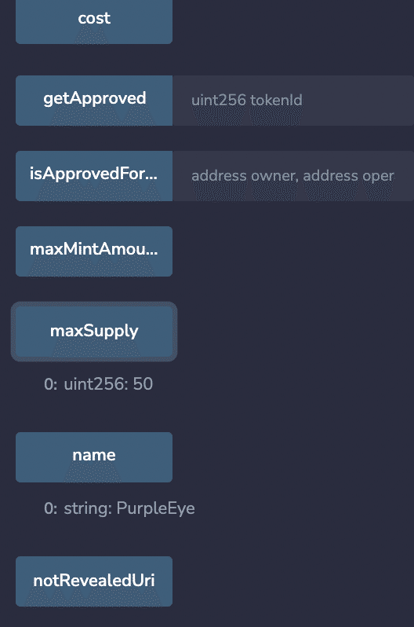Click the string type label under name
The width and height of the screenshot is (414, 627).
[88, 508]
